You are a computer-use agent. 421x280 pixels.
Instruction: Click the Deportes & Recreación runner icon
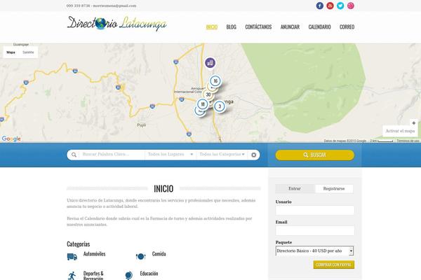pos(72,276)
